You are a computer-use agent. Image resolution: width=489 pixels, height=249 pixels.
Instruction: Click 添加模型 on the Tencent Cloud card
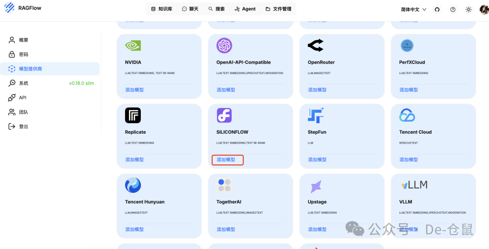[408, 160]
